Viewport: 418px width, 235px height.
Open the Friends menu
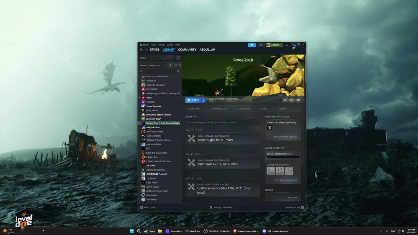pyautogui.click(x=161, y=45)
